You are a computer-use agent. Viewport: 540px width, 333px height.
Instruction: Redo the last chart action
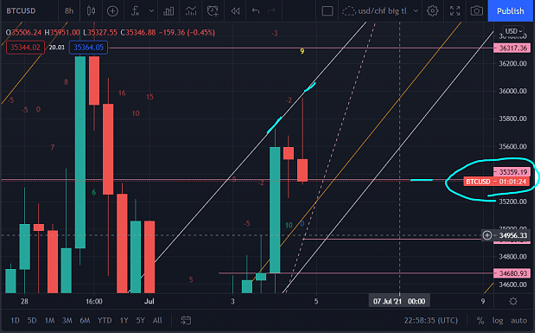pyautogui.click(x=271, y=10)
